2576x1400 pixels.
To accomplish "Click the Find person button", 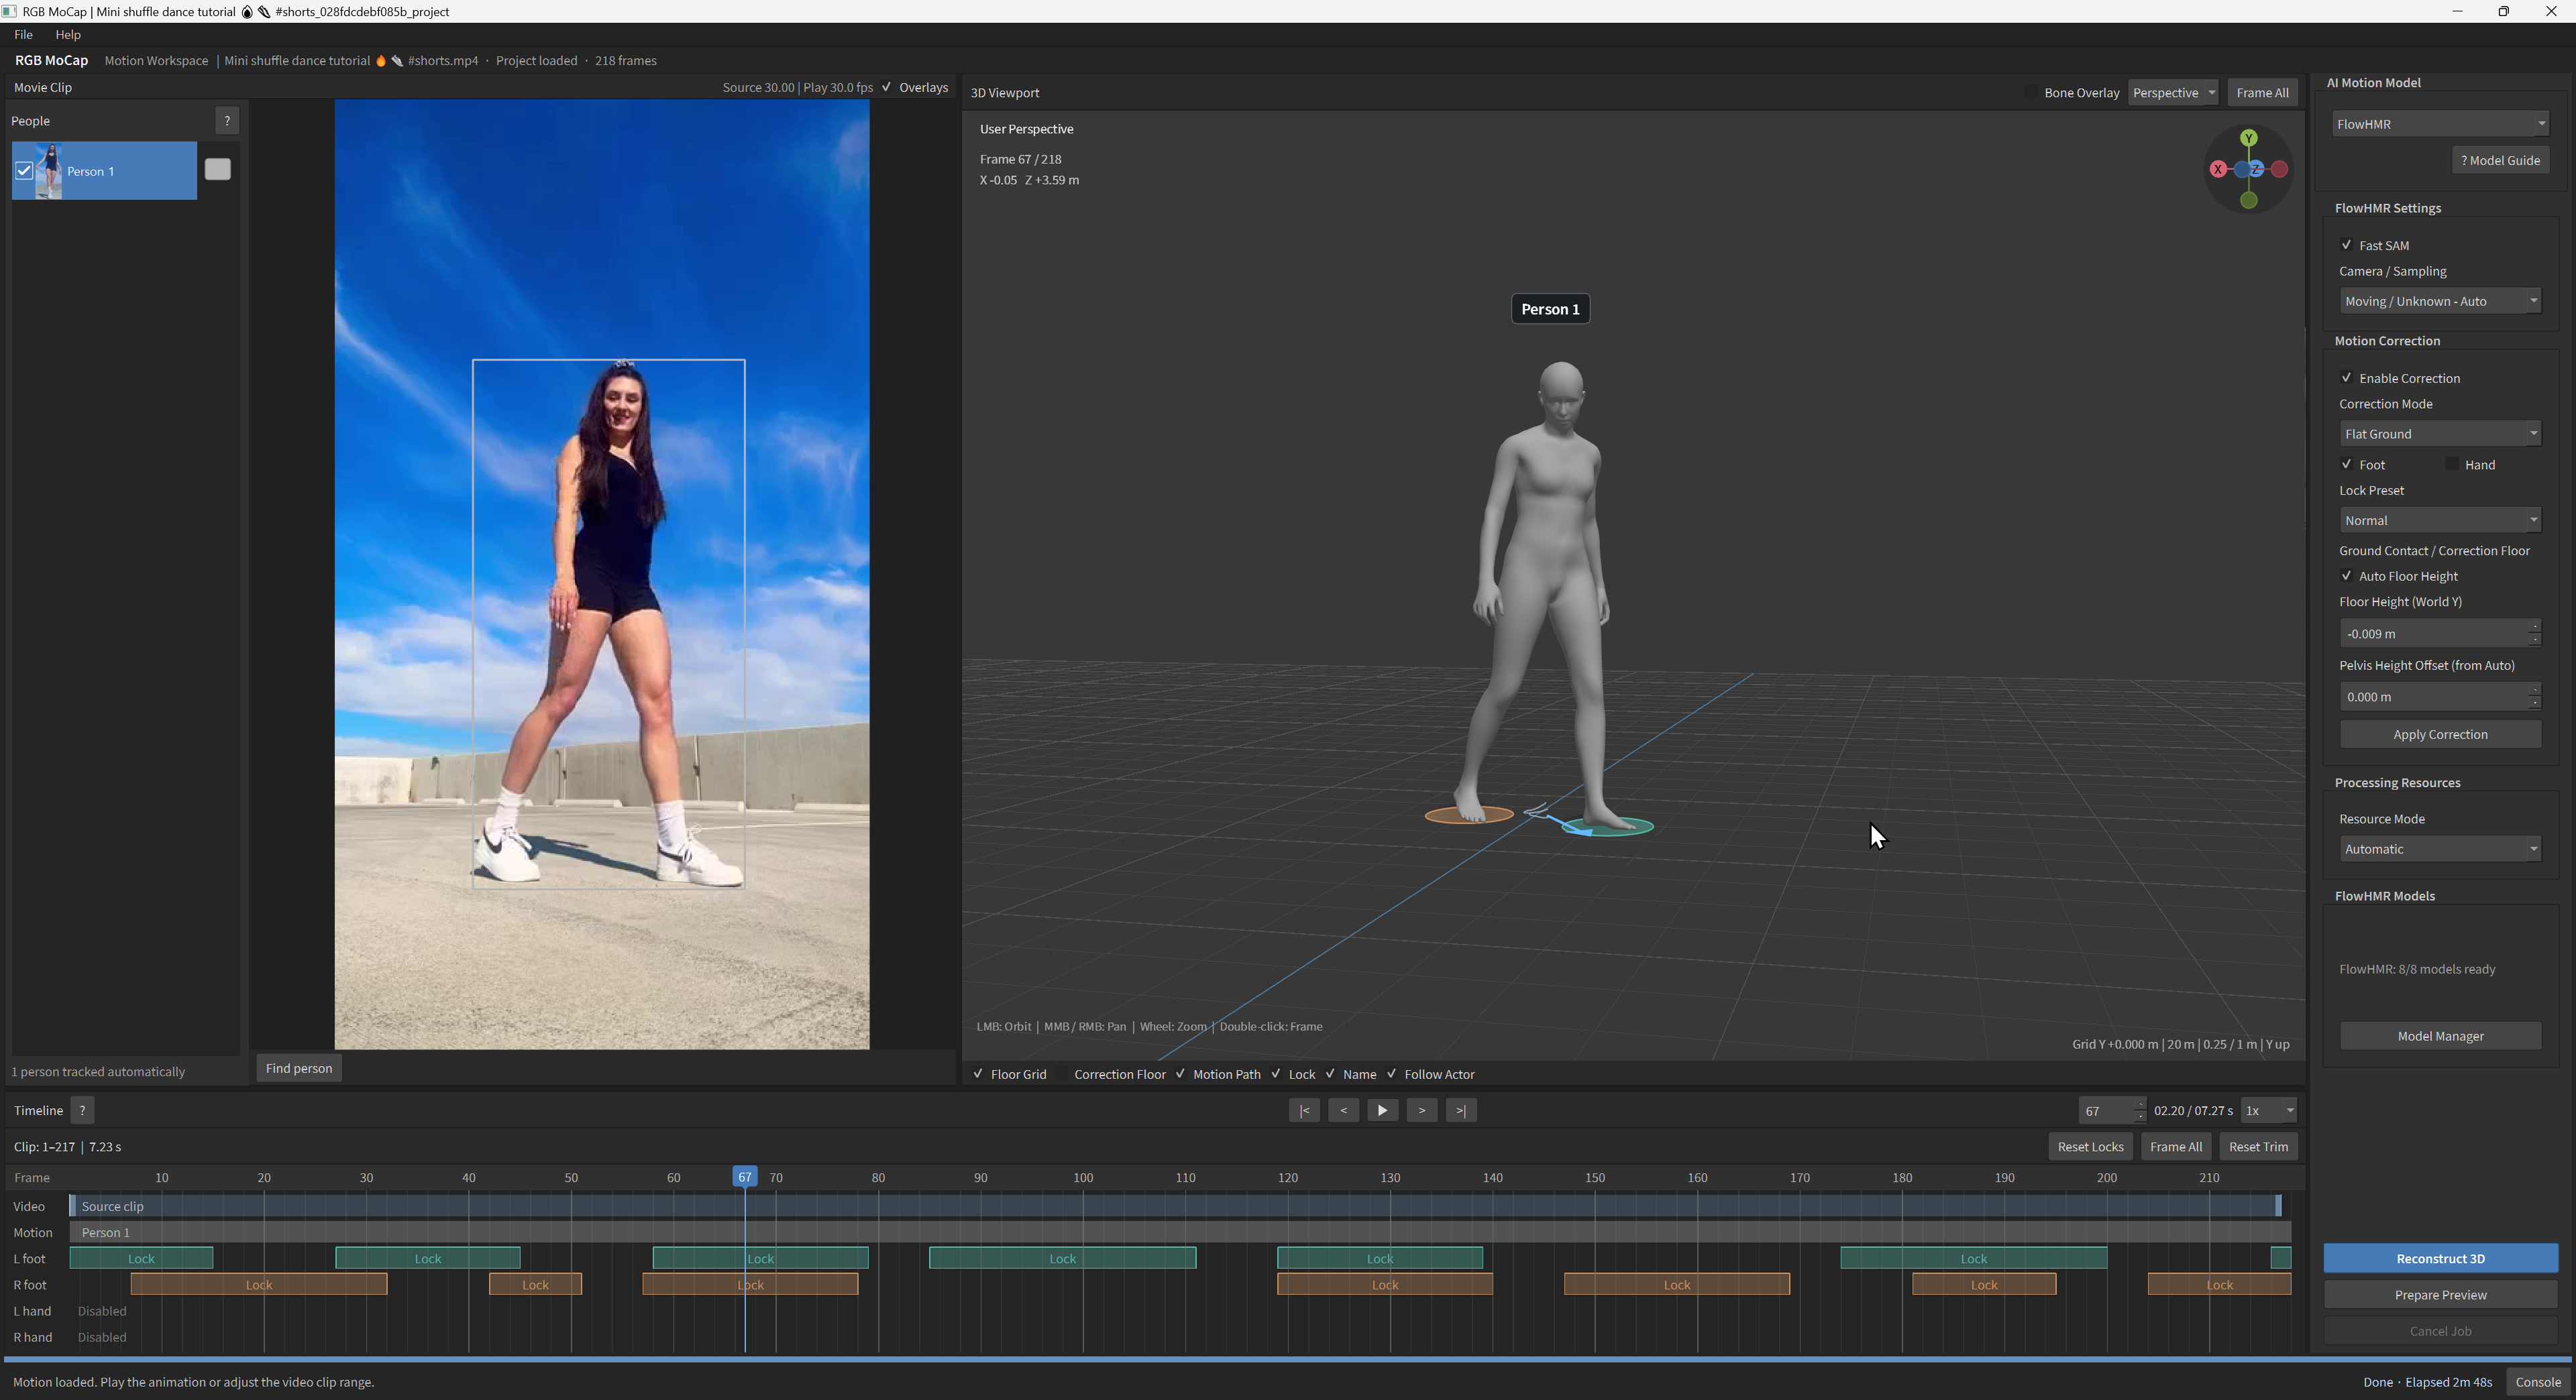I will pos(299,1068).
